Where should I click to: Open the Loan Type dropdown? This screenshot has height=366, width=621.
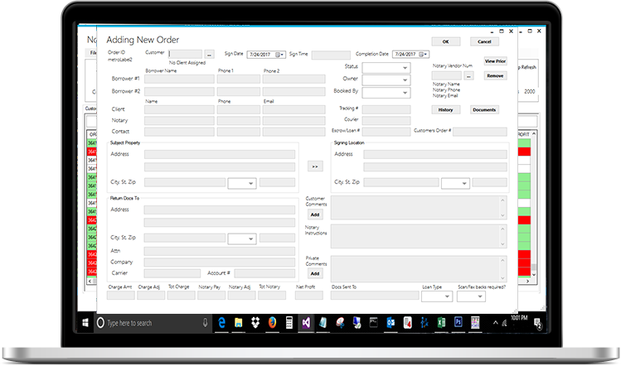pos(447,296)
